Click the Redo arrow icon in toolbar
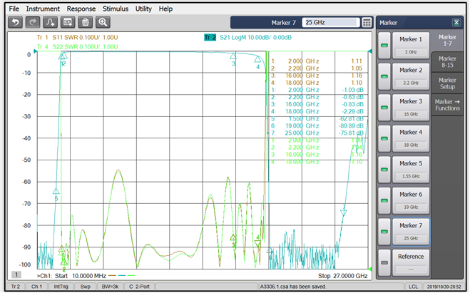The width and height of the screenshot is (470, 293). [34, 23]
